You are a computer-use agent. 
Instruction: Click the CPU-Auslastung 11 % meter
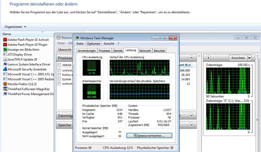click(92, 68)
